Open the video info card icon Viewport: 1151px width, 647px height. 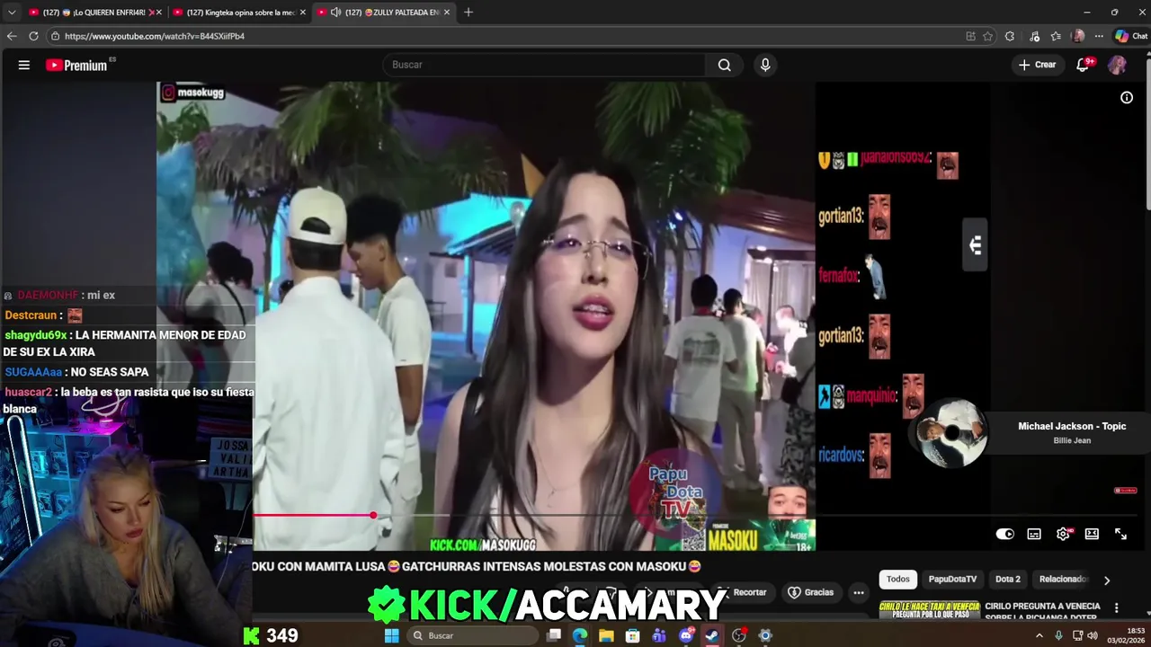coord(1127,98)
